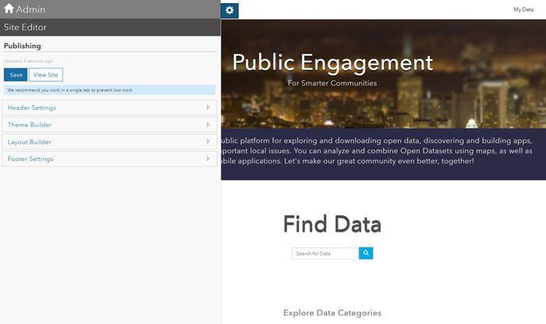
Task: Click the gear settings icon
Action: pyautogui.click(x=229, y=10)
